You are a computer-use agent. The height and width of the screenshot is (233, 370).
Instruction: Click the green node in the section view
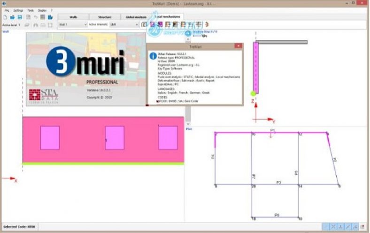[x=253, y=94]
